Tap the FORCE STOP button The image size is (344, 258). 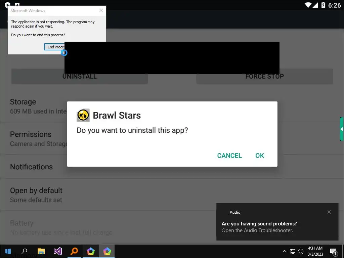(265, 76)
